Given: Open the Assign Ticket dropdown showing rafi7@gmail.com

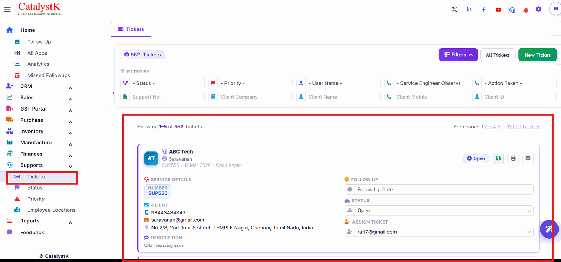Looking at the screenshot, I should coord(439,232).
